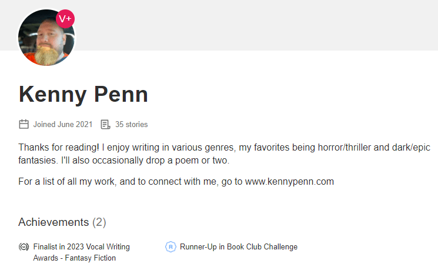The height and width of the screenshot is (270, 438).
Task: Select the Kenny Penn name heading
Action: coord(83,94)
